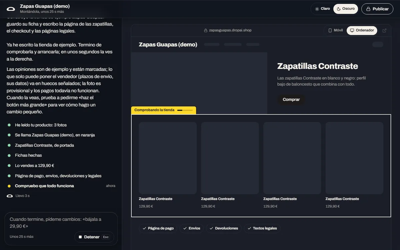Viewport: 400px width, 250px height.
Task: Switch to Claro light theme
Action: pos(322,9)
